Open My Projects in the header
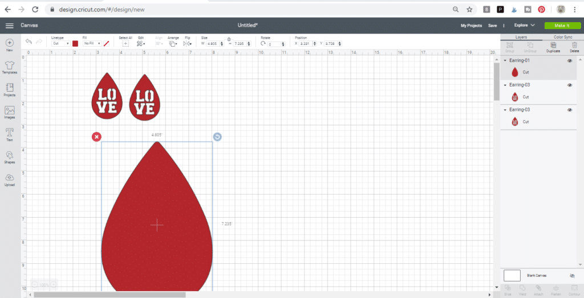 [471, 26]
